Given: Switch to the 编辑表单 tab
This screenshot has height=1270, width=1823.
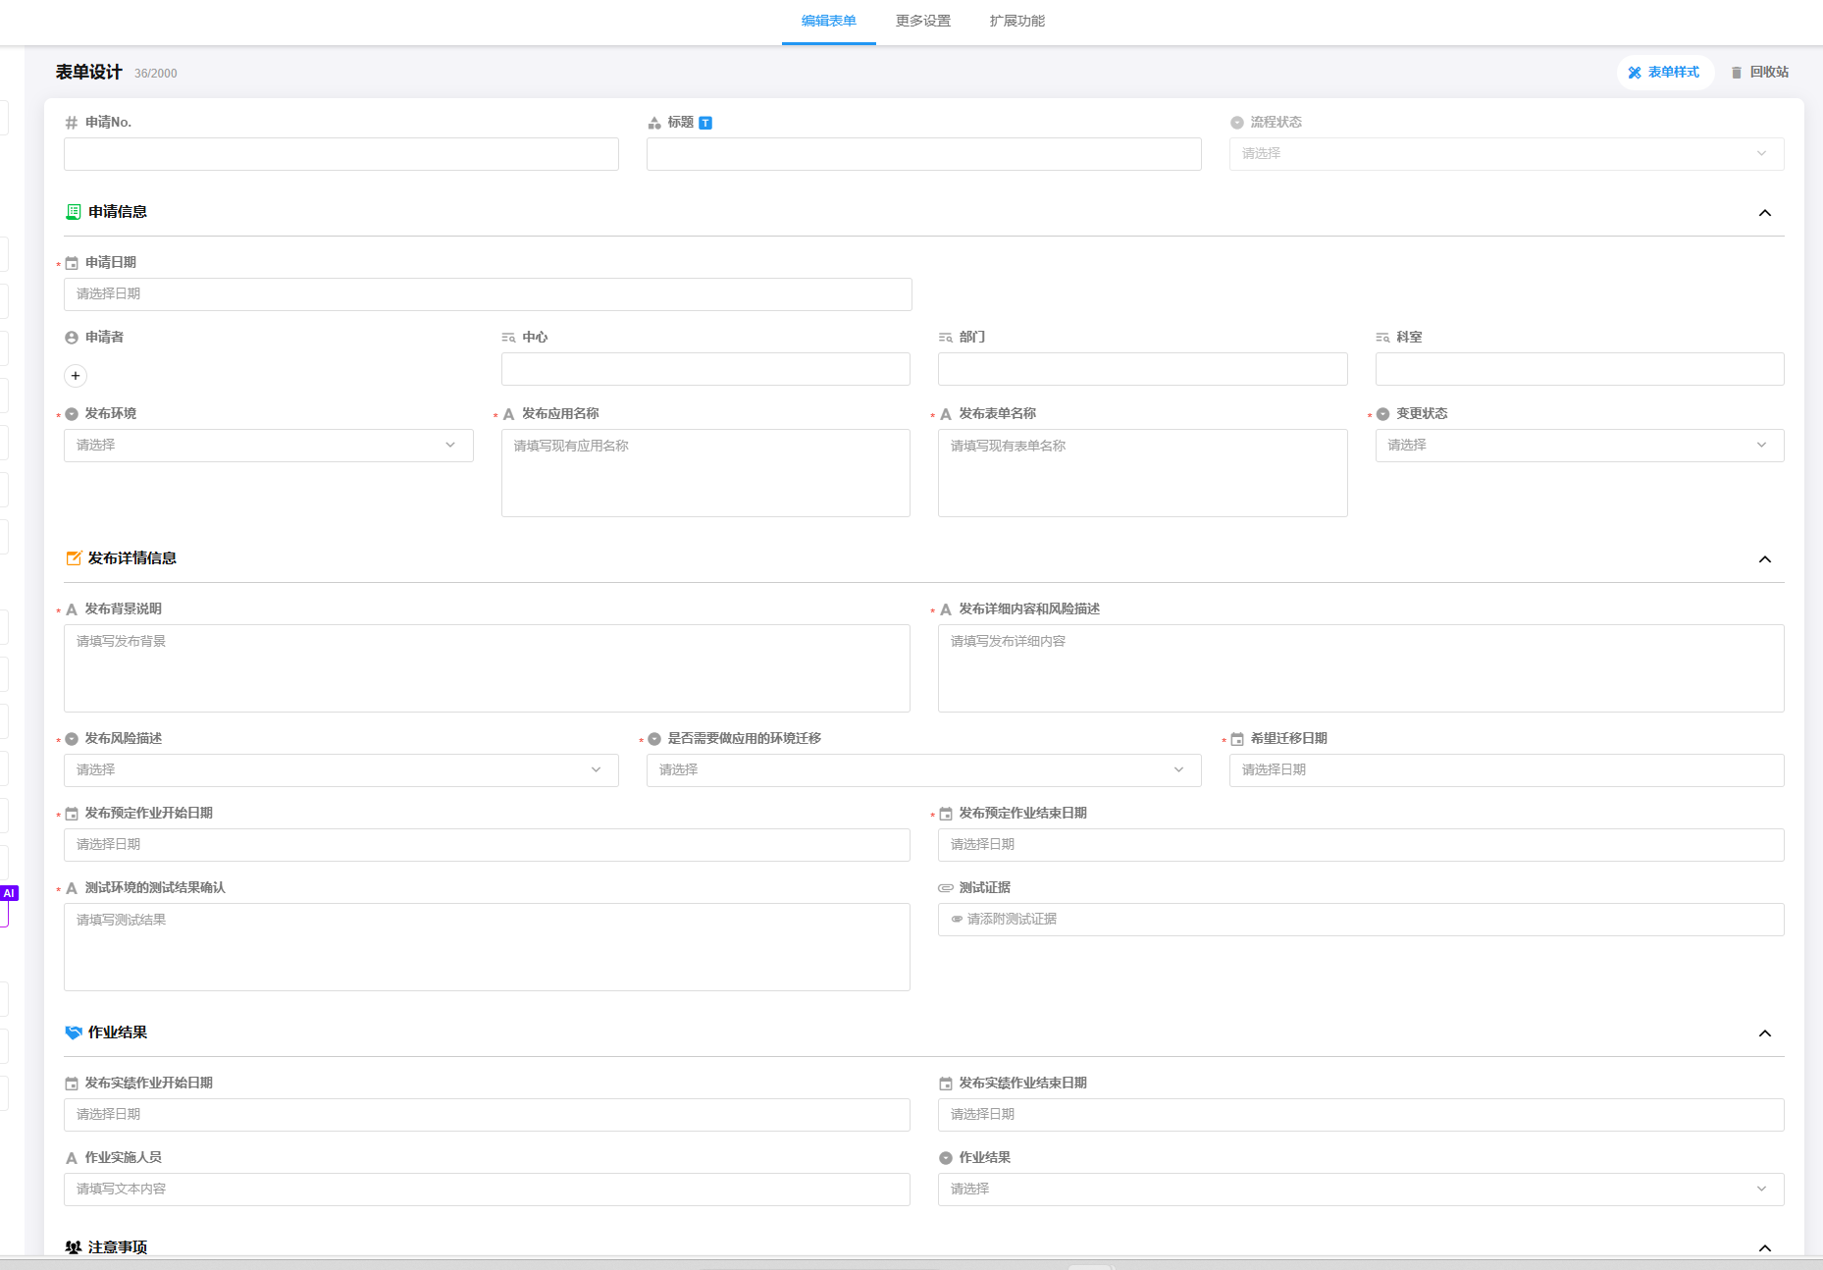Looking at the screenshot, I should pos(828,21).
